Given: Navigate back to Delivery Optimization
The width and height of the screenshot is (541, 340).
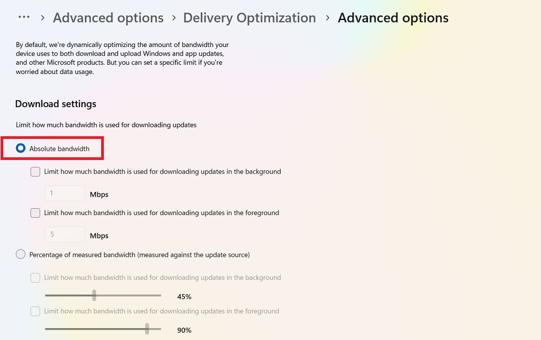Looking at the screenshot, I should click(x=249, y=17).
